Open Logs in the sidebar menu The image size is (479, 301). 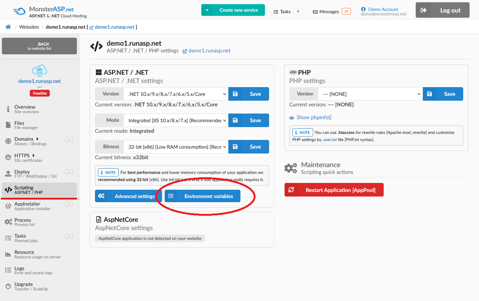(19, 270)
